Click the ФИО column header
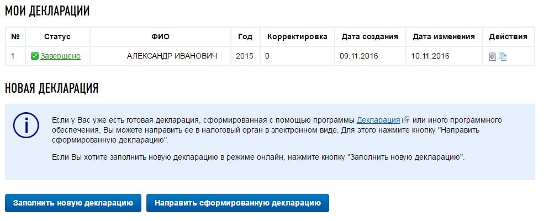The height and width of the screenshot is (221, 544). coord(160,37)
